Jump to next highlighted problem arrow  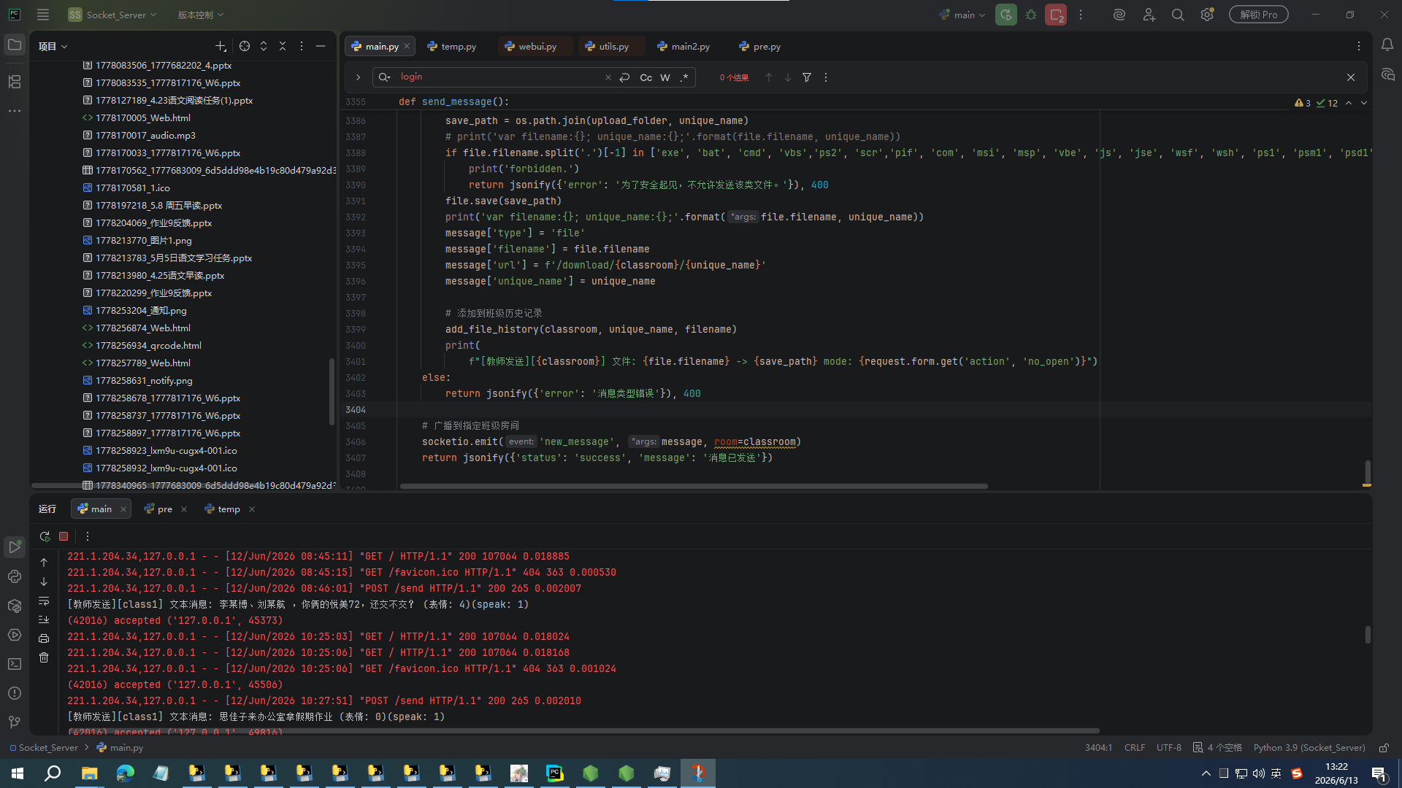[x=1364, y=103]
